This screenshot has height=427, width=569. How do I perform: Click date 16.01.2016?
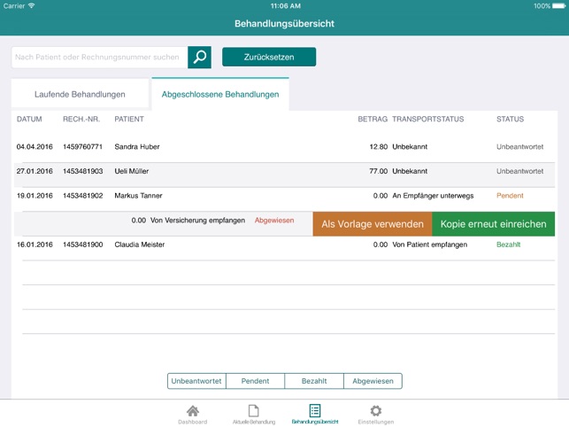35,245
